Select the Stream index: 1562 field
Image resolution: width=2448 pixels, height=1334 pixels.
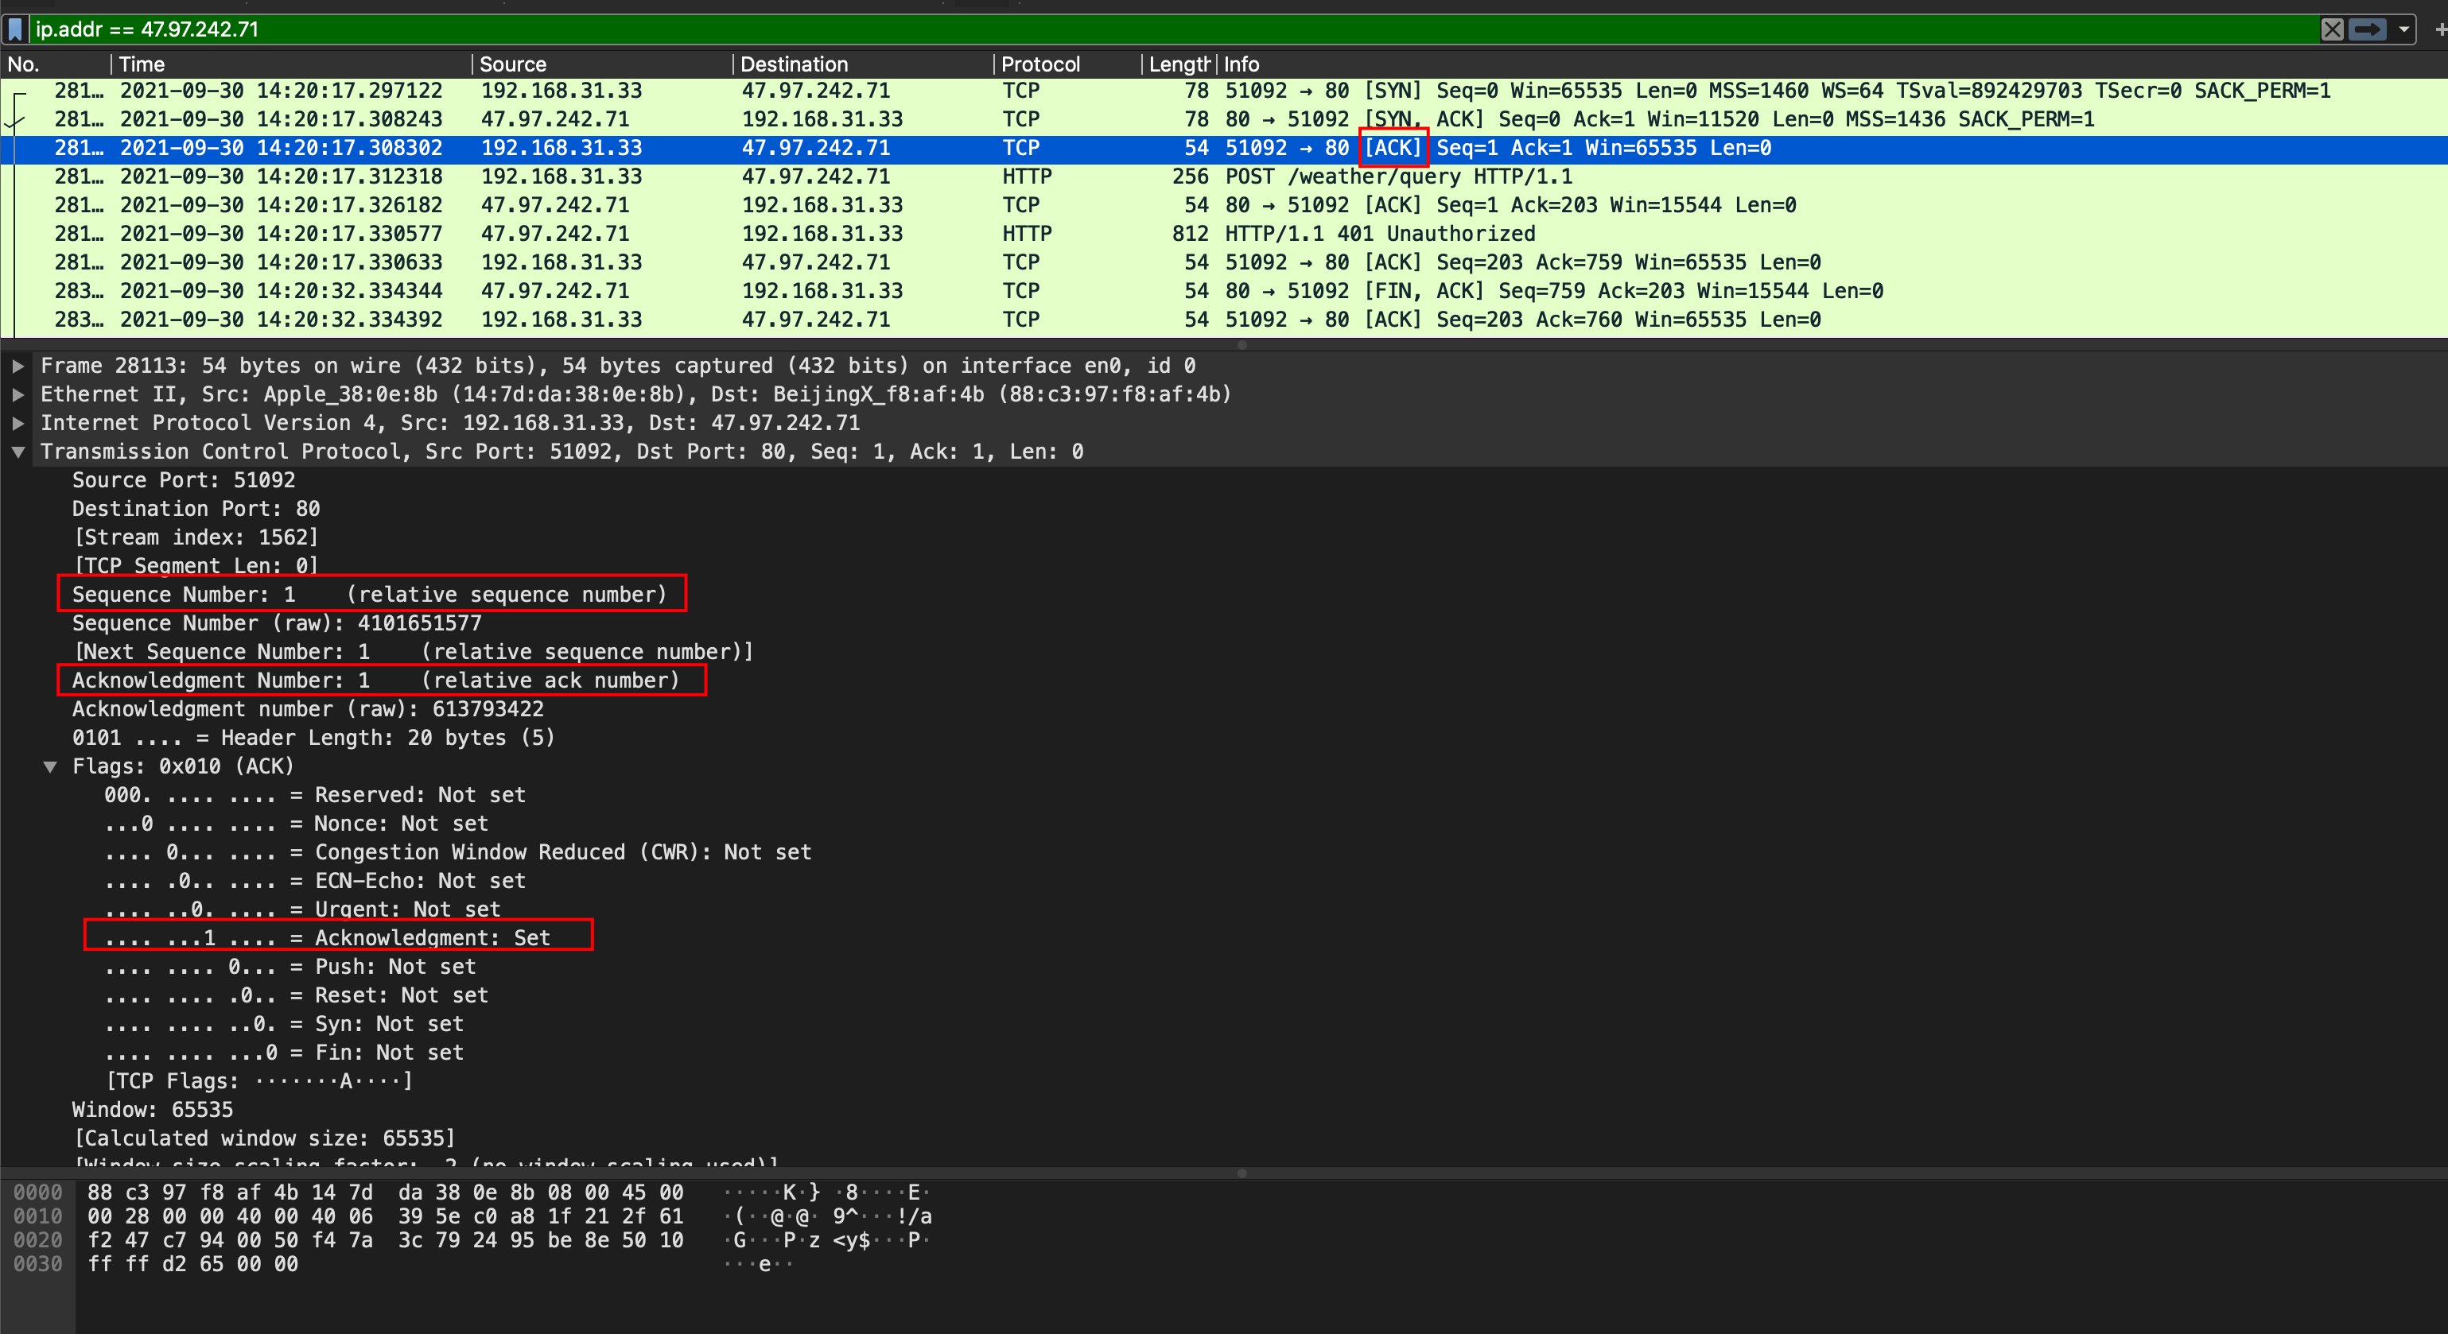196,537
